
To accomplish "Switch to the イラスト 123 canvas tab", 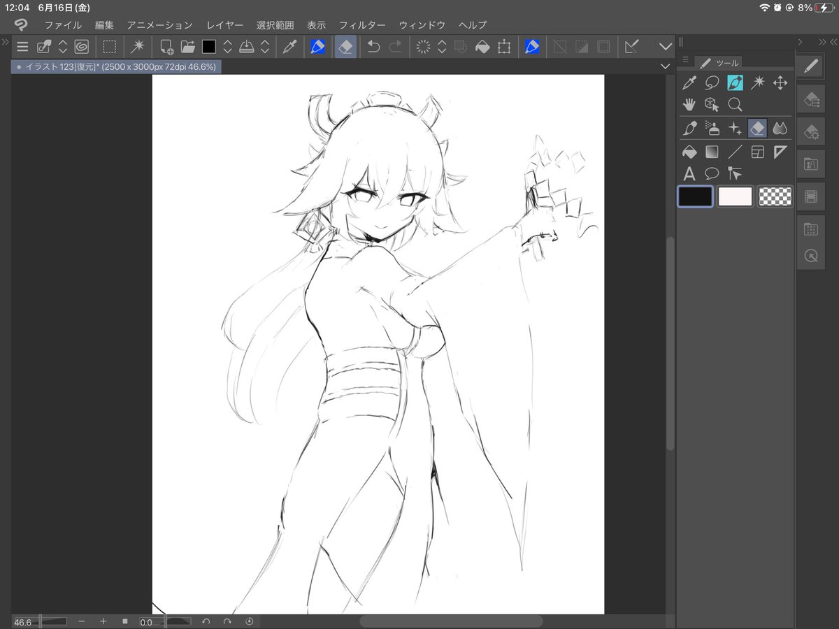I will [x=117, y=67].
